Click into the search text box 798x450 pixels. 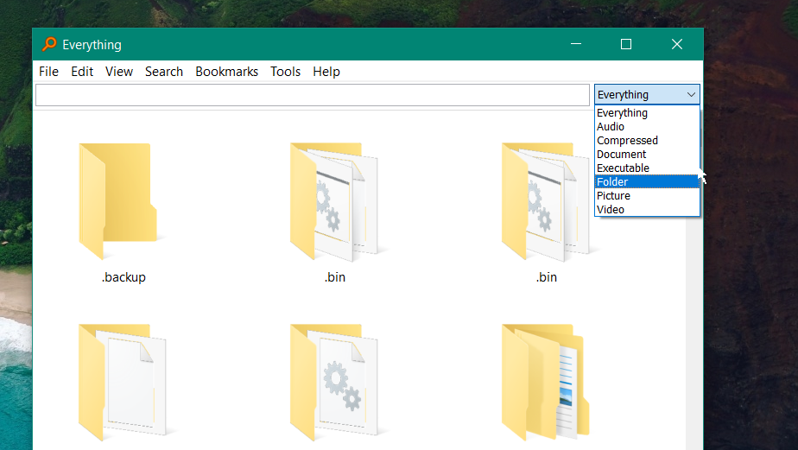313,95
